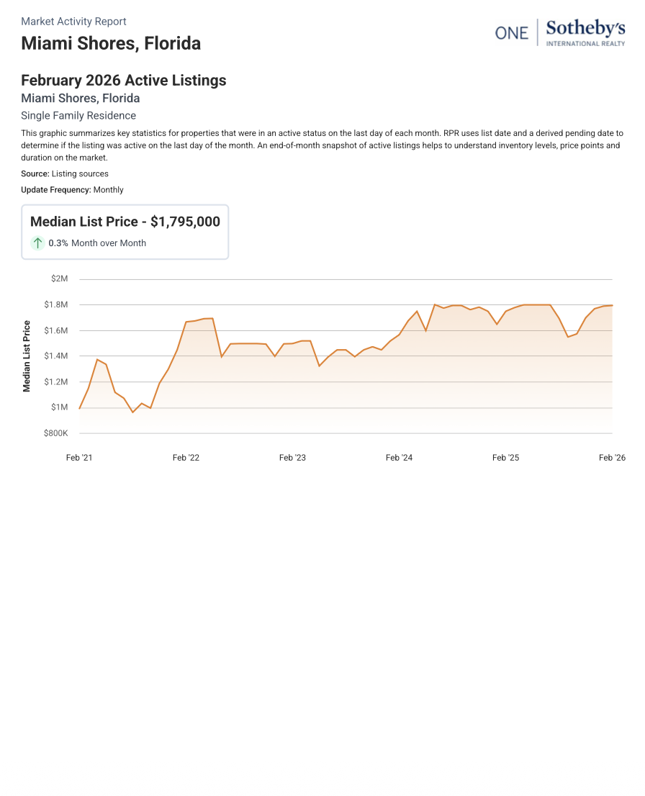645x796 pixels.
Task: Click the Feb '25 x-axis label
Action: [506, 458]
